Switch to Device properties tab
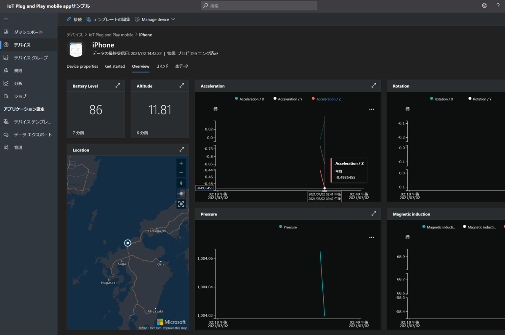This screenshot has width=505, height=335. click(82, 66)
